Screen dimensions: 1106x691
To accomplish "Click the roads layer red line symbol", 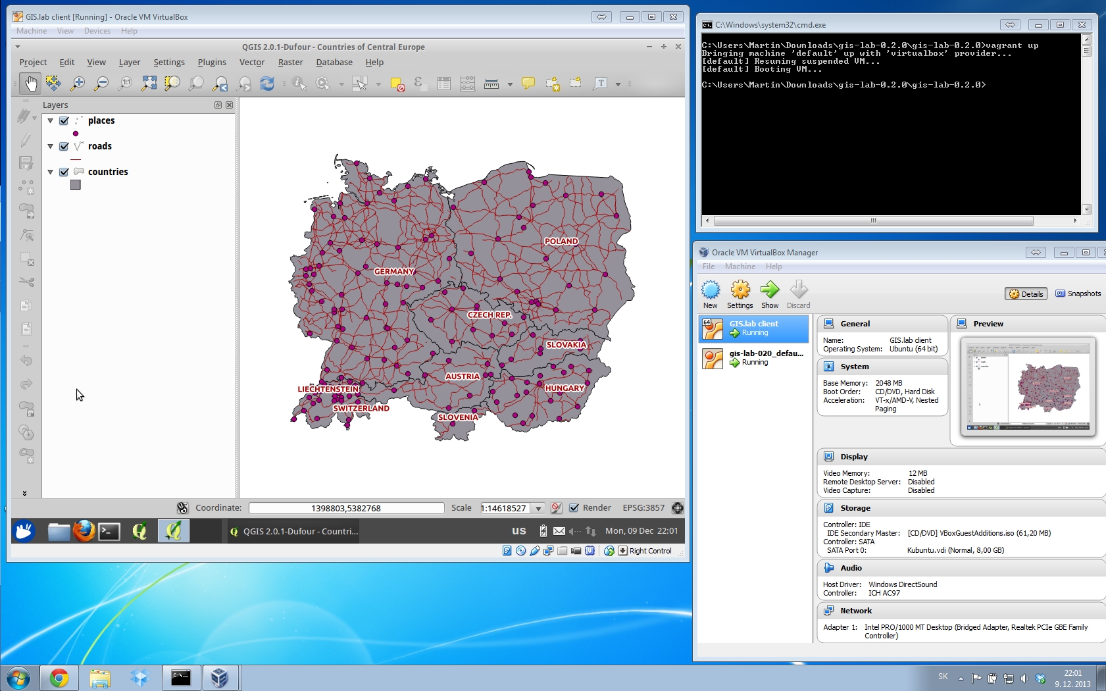I will click(76, 160).
